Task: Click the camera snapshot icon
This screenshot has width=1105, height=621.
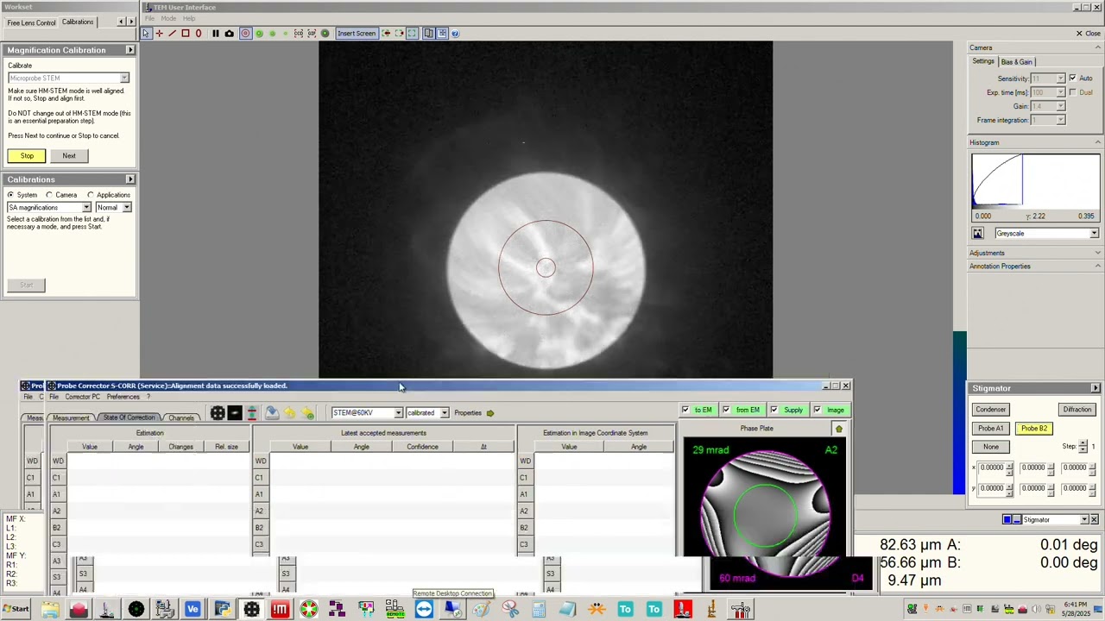Action: pos(229,34)
